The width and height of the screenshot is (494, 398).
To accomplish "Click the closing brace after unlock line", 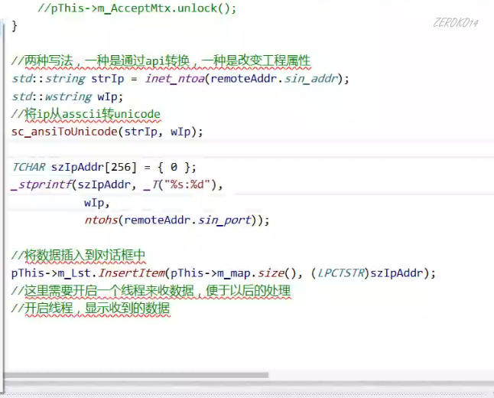I will click(x=15, y=26).
